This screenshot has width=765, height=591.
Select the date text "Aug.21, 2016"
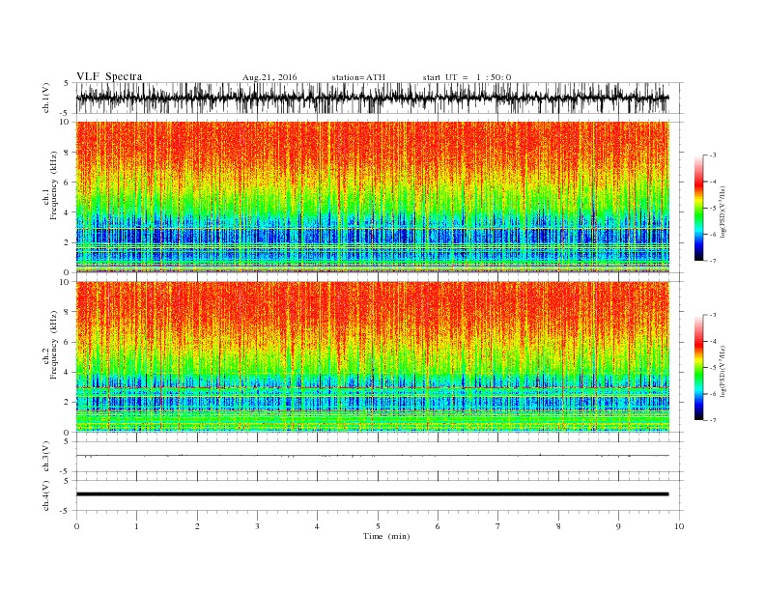pyautogui.click(x=269, y=77)
